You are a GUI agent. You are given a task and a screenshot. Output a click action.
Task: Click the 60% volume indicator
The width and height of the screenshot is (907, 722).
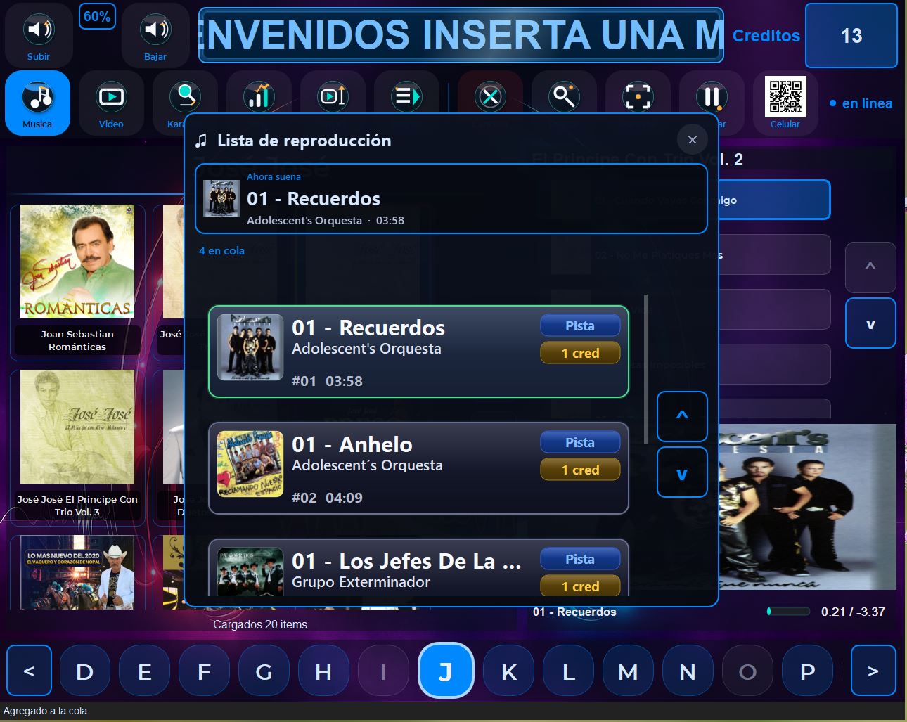[x=97, y=16]
